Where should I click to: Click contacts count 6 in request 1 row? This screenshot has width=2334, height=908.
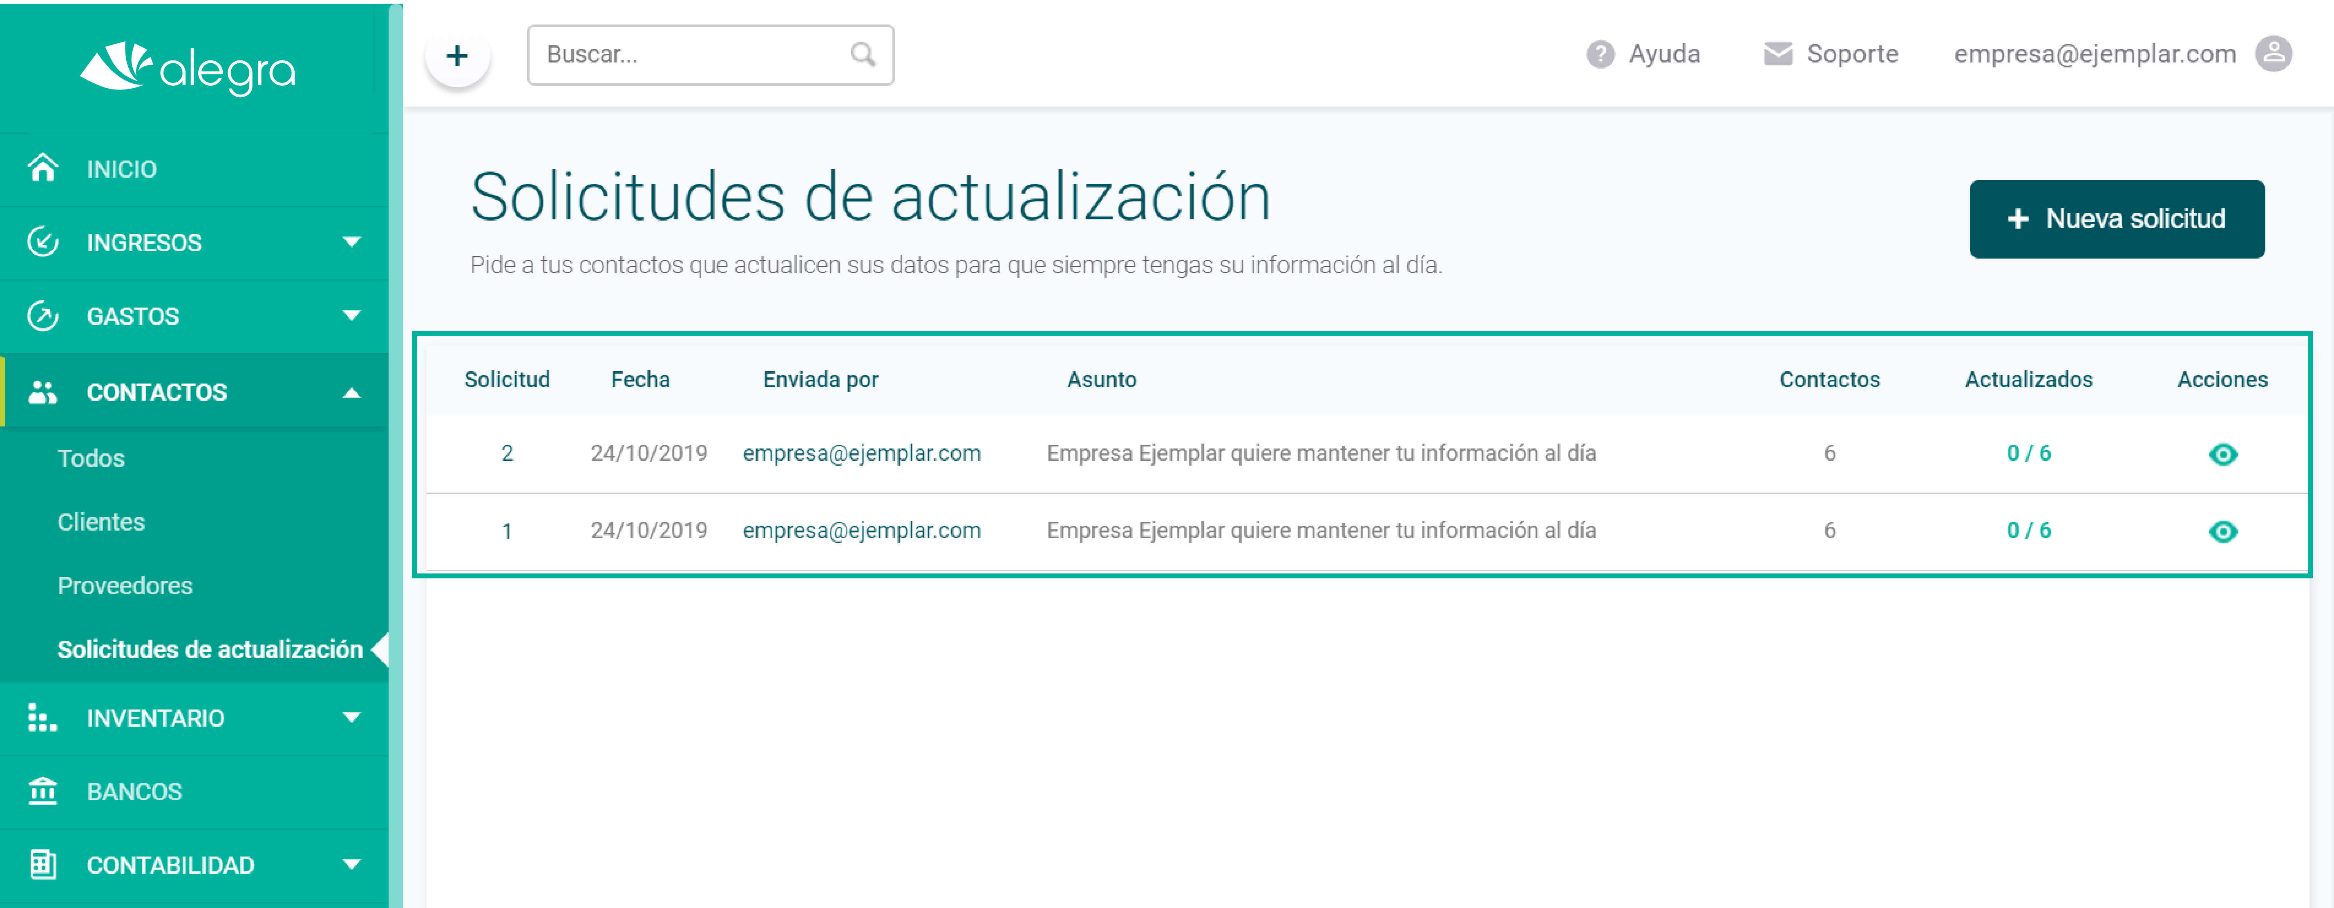coord(1829,531)
